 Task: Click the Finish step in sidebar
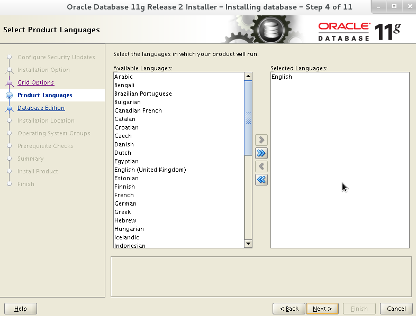click(26, 184)
